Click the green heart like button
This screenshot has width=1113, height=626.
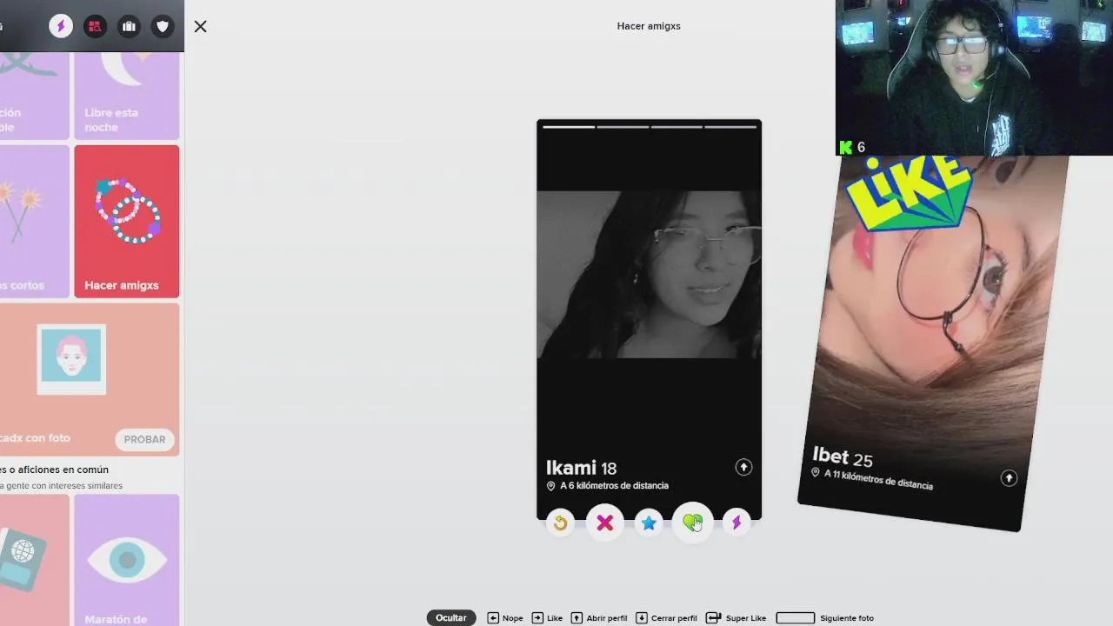[x=693, y=523]
